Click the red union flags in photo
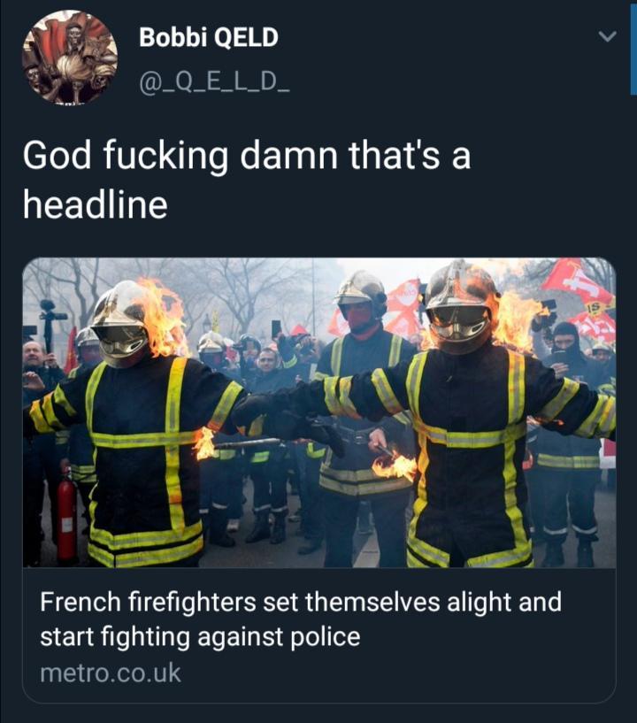637x723 pixels. coord(579,300)
